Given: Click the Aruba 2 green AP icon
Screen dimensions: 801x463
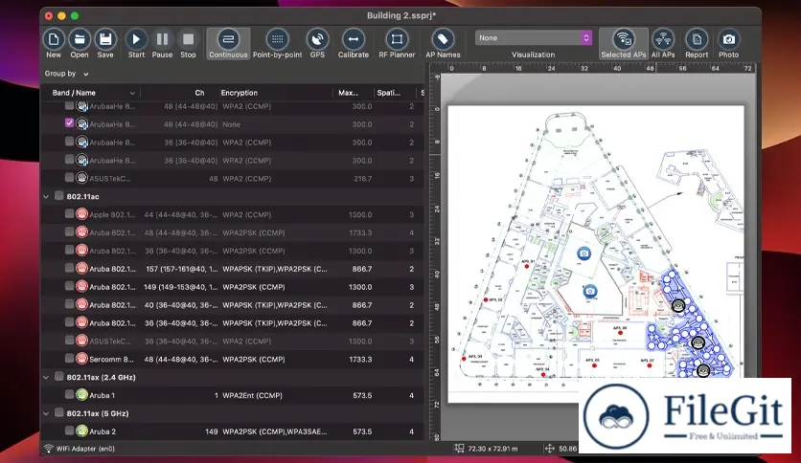Looking at the screenshot, I should coord(81,431).
